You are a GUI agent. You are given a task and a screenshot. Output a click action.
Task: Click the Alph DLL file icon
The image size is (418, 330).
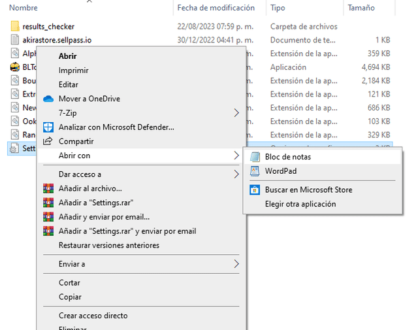[15, 54]
